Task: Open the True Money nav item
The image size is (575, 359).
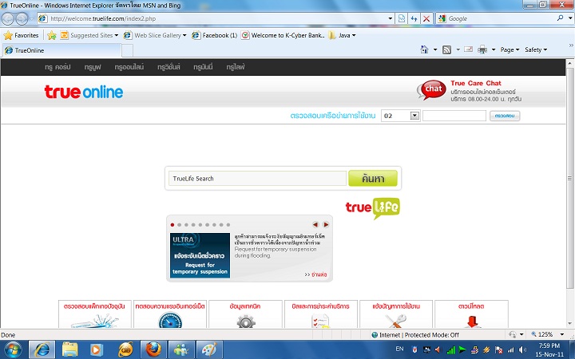Action: tap(203, 67)
